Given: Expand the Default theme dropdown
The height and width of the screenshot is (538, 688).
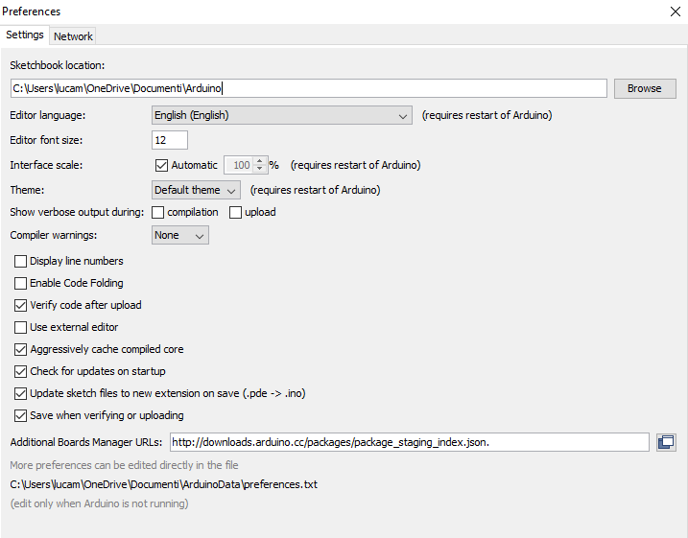Looking at the screenshot, I should [x=196, y=190].
